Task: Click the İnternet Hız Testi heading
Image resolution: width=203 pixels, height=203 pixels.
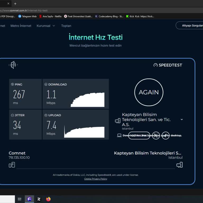Action: click(x=96, y=37)
